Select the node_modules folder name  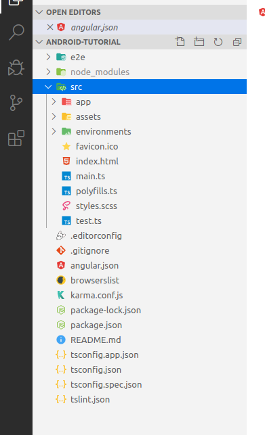(100, 72)
